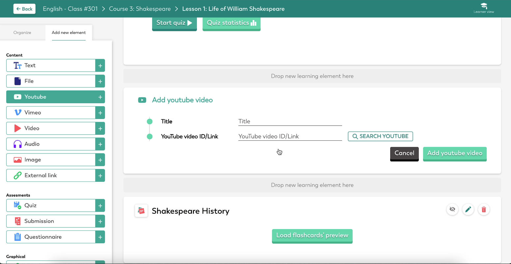Select the Quiz assessment icon
This screenshot has width=511, height=264.
pyautogui.click(x=17, y=205)
